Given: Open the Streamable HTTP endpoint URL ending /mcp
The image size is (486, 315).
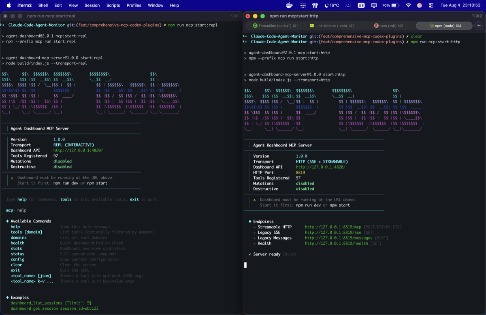Looking at the screenshot, I should (x=333, y=227).
